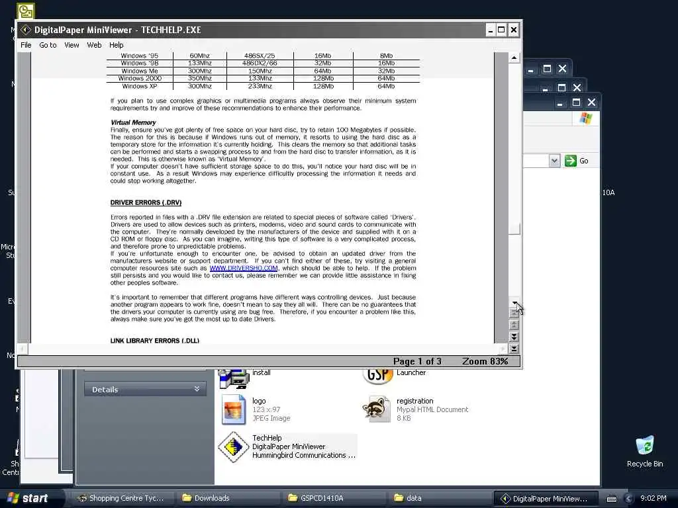This screenshot has height=508, width=678.
Task: Select the install file icon
Action: tap(234, 378)
